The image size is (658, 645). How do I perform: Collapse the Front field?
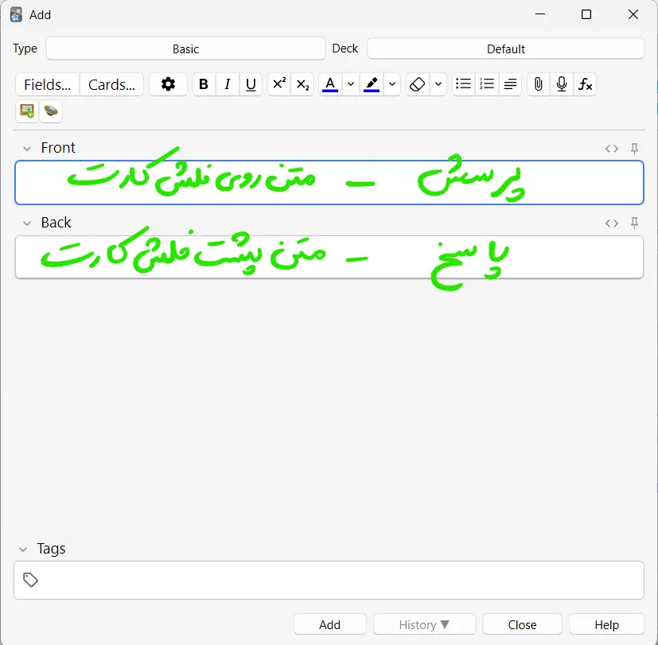coord(27,149)
